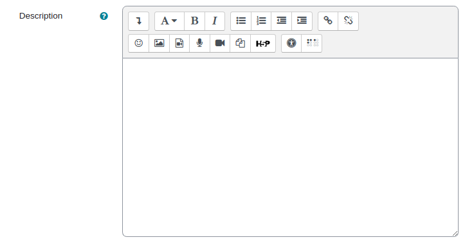Outdent the selected text
Image resolution: width=465 pixels, height=244 pixels.
pyautogui.click(x=282, y=21)
